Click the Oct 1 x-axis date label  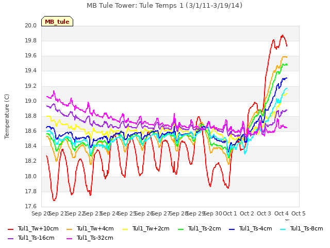coord(229,213)
